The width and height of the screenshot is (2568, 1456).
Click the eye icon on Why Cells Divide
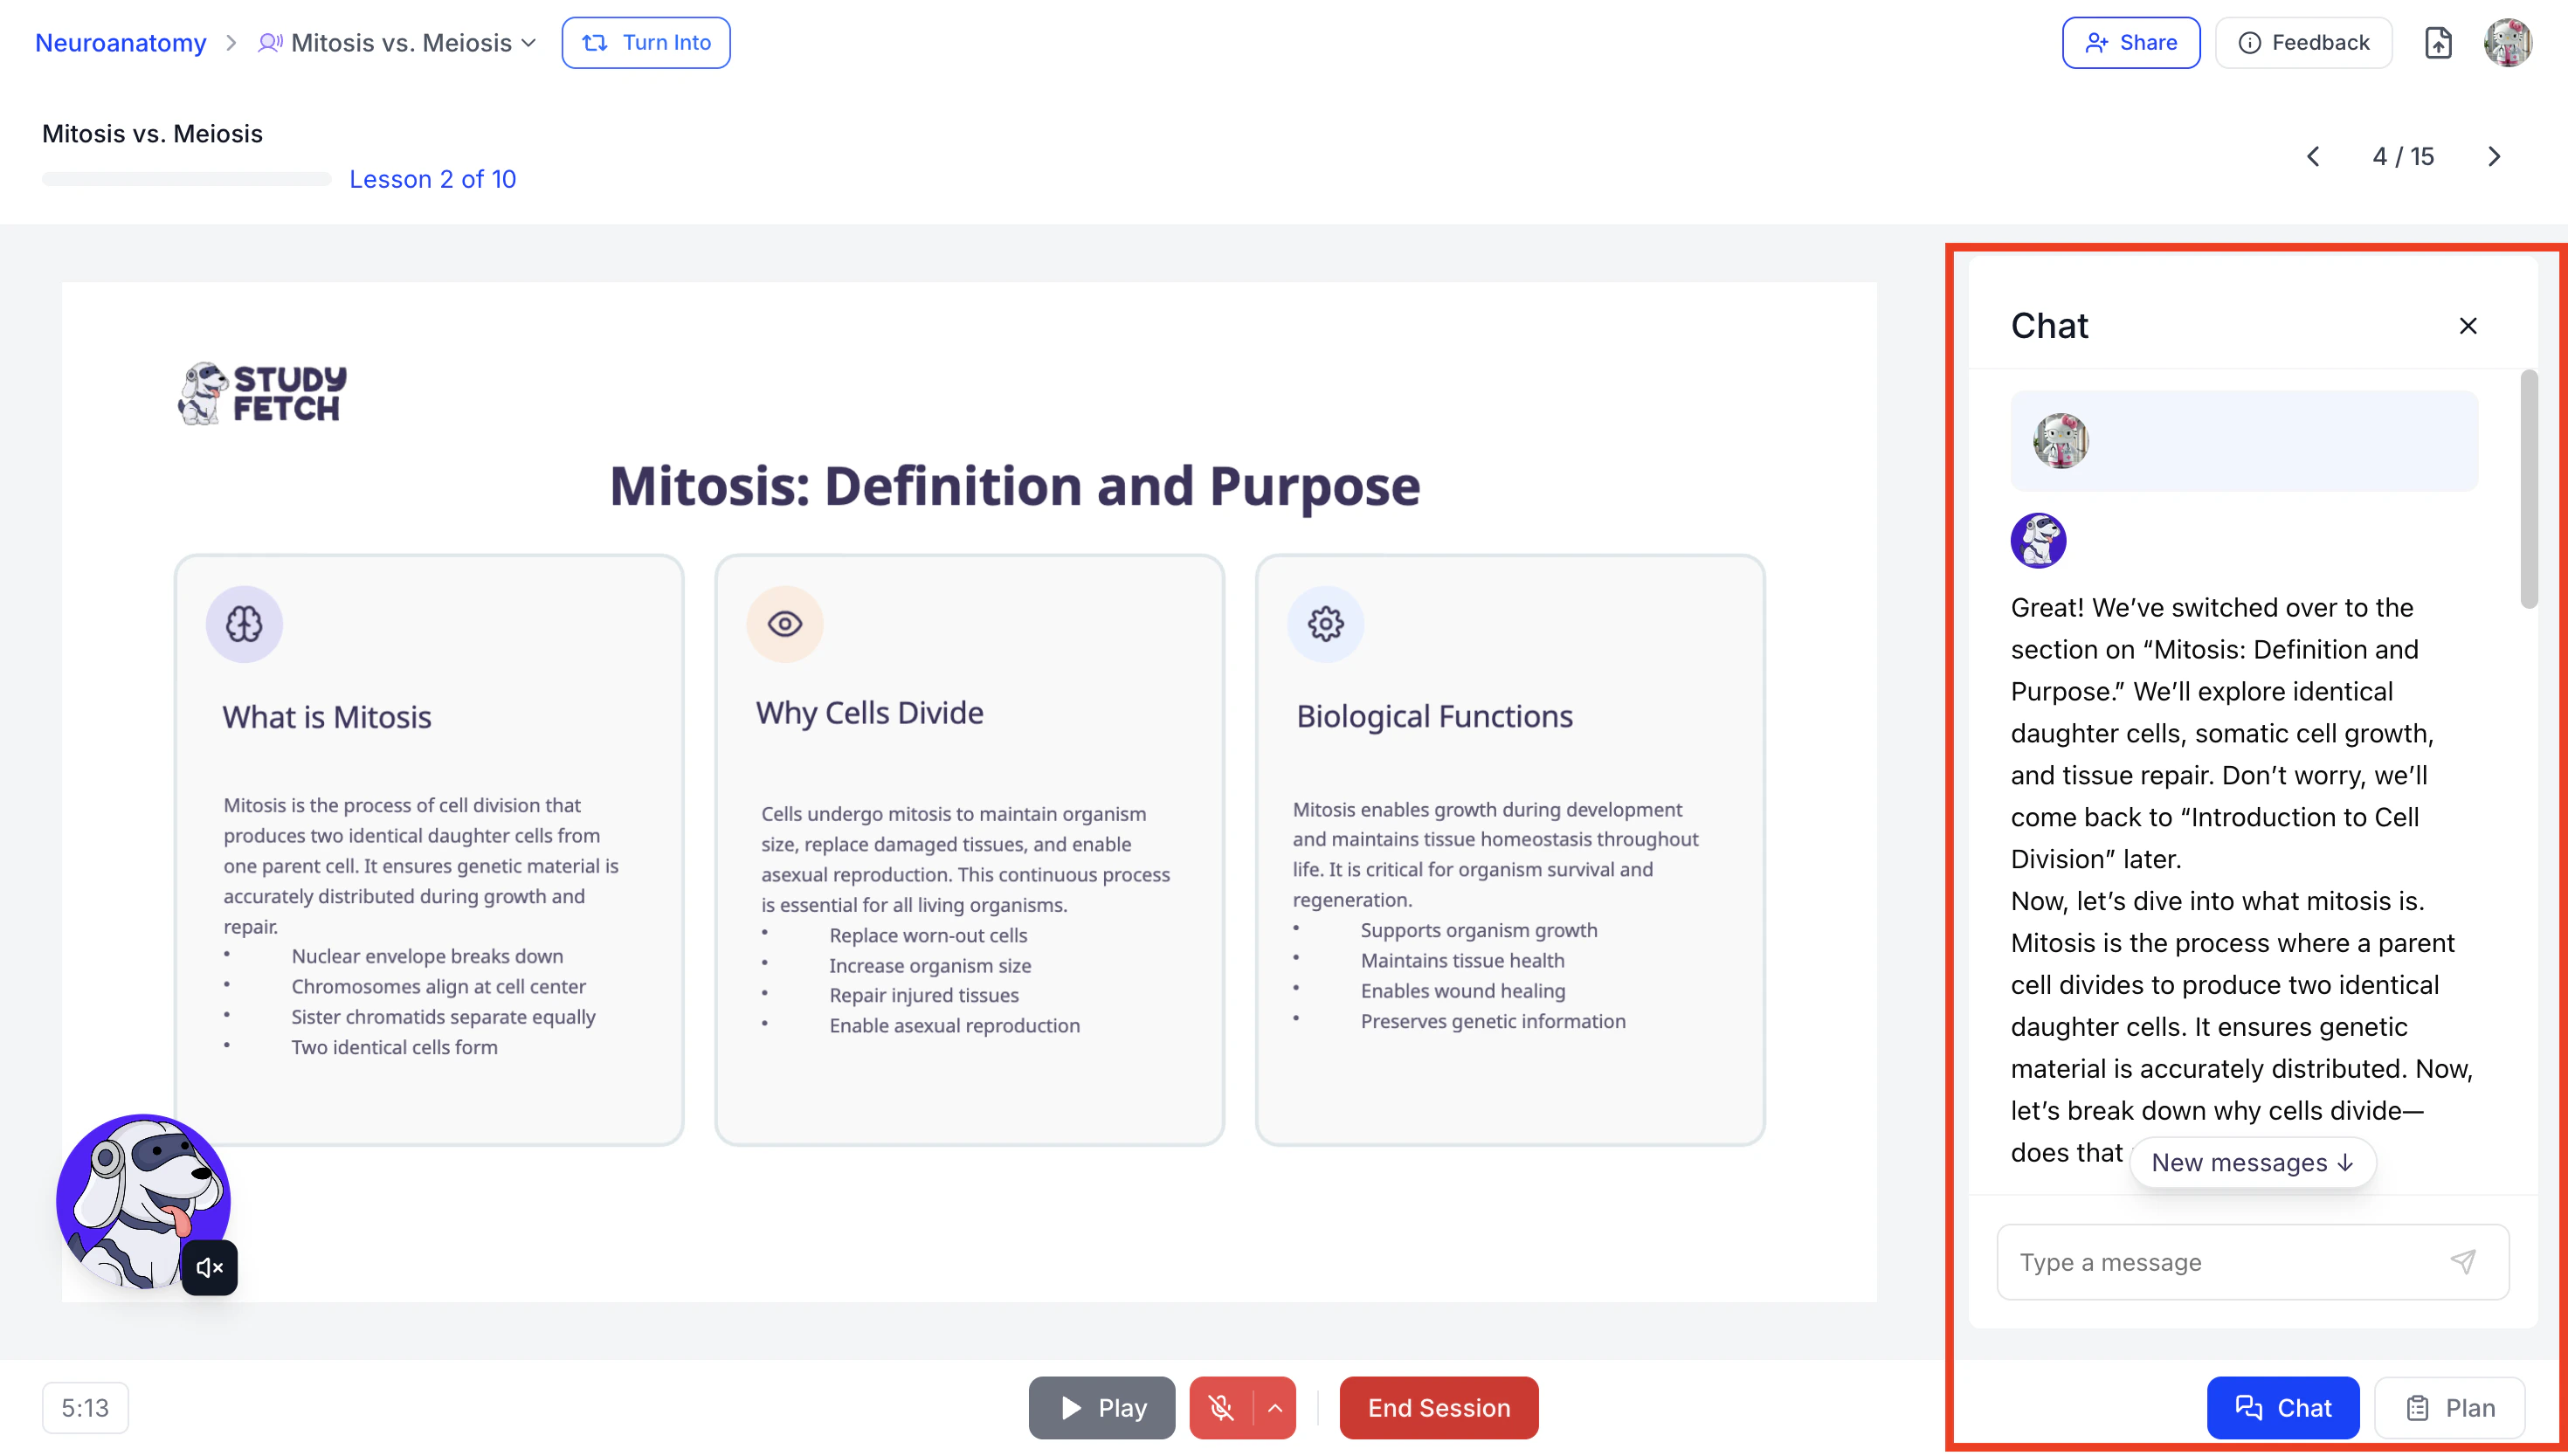(784, 624)
